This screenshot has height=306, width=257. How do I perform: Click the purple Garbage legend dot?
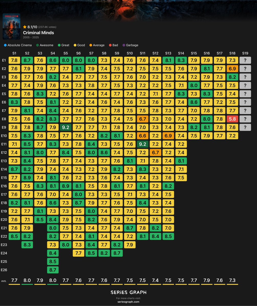124,45
